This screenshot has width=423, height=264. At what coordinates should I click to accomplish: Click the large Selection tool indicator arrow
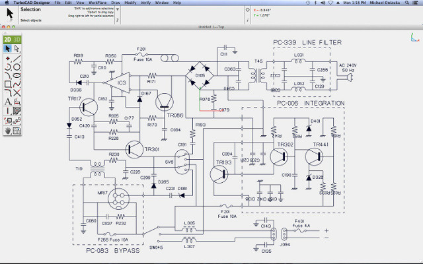pyautogui.click(x=10, y=14)
